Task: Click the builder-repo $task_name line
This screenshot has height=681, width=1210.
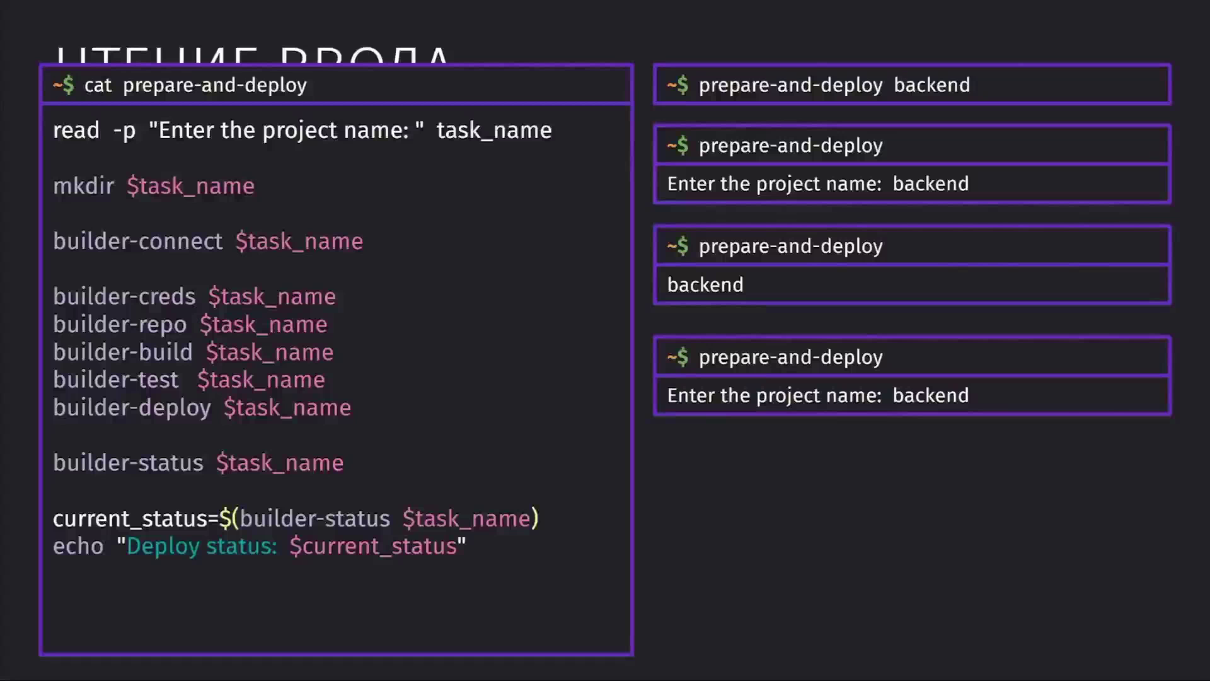Action: coord(190,324)
